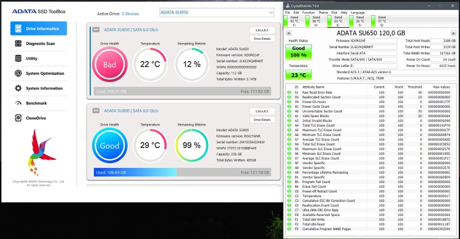460x239 pixels.
Task: Click the 5 Devices link
Action: [x=131, y=14]
